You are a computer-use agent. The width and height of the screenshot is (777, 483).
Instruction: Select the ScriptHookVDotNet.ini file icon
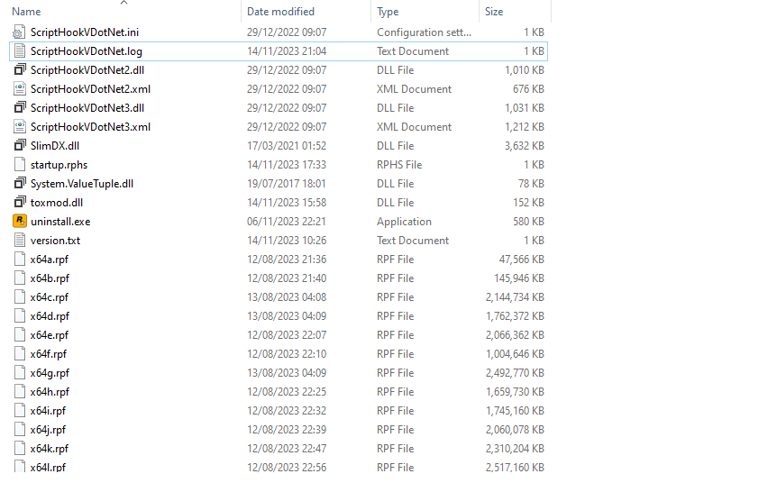pyautogui.click(x=20, y=32)
